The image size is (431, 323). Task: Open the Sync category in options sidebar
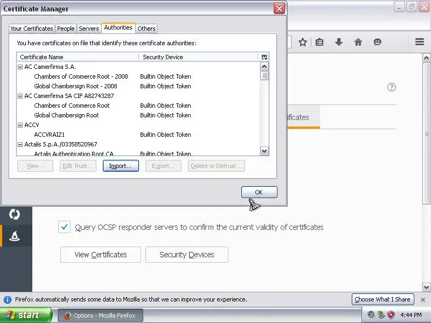tap(15, 214)
